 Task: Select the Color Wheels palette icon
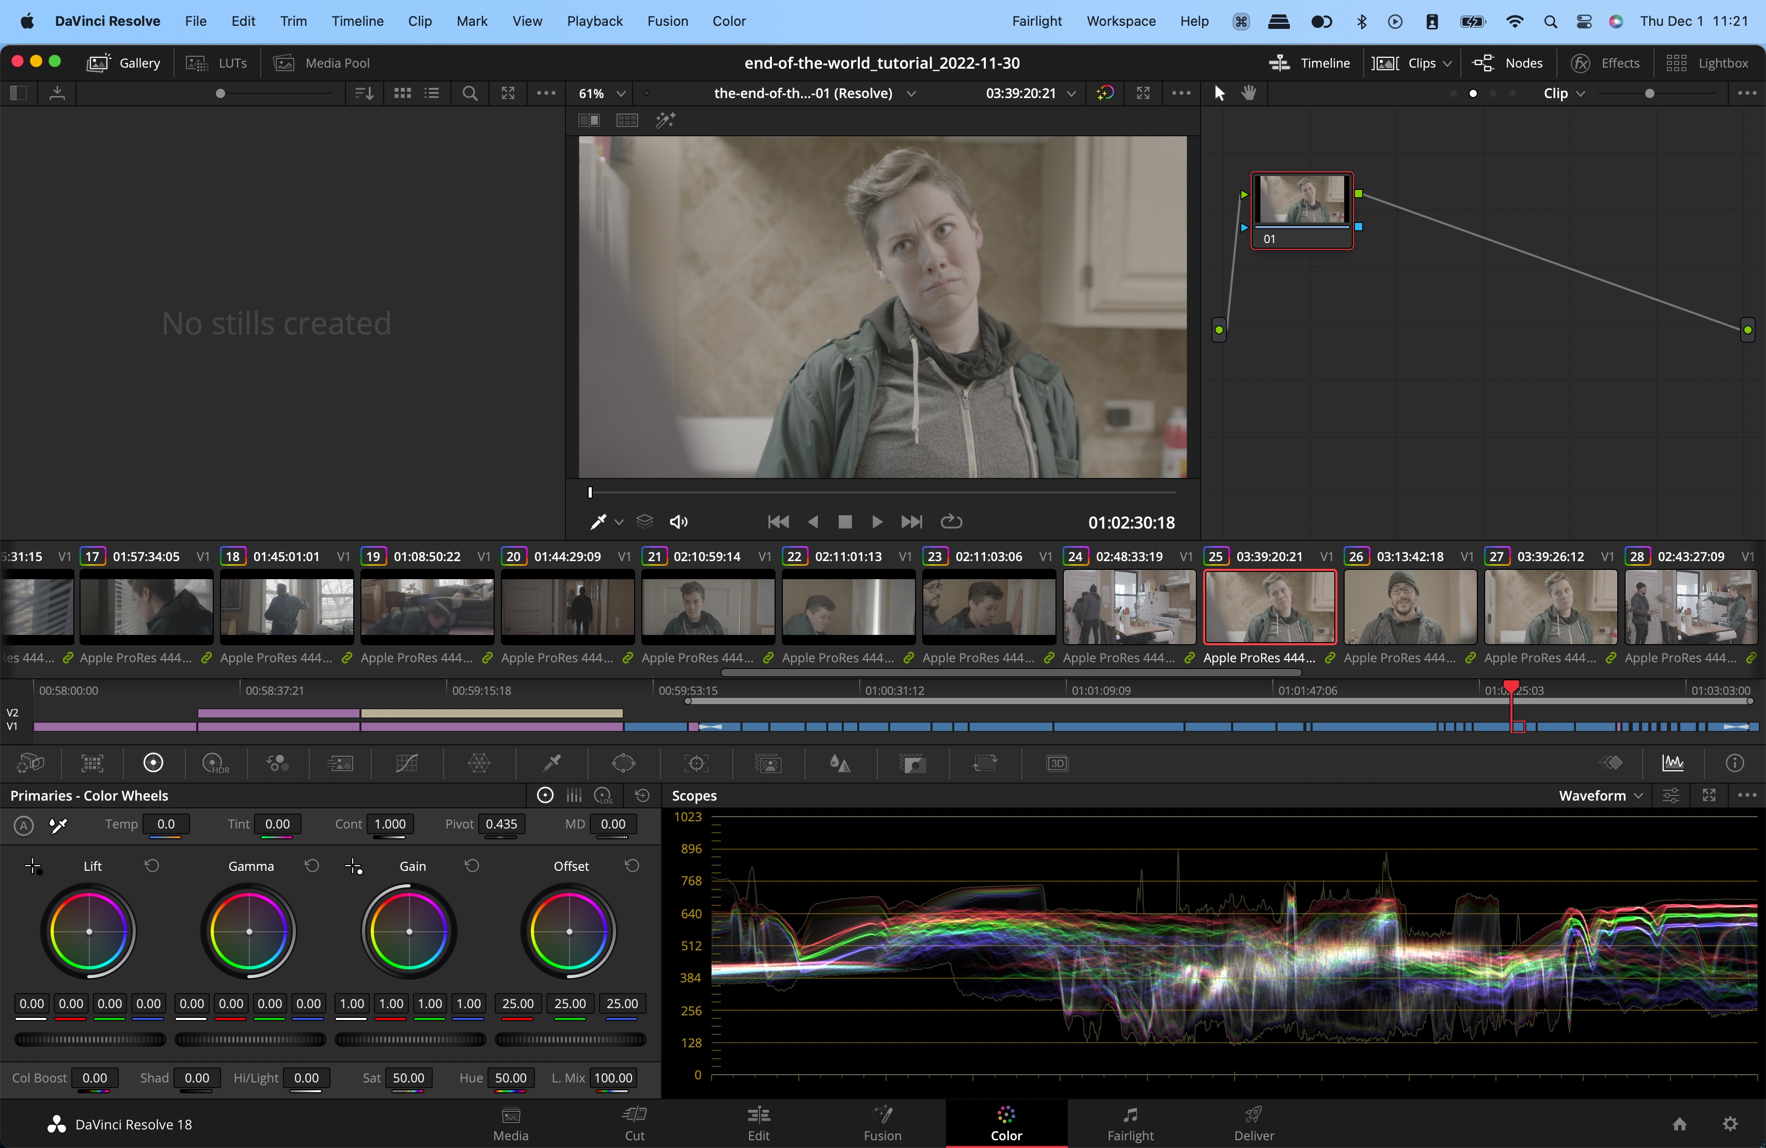pos(153,763)
